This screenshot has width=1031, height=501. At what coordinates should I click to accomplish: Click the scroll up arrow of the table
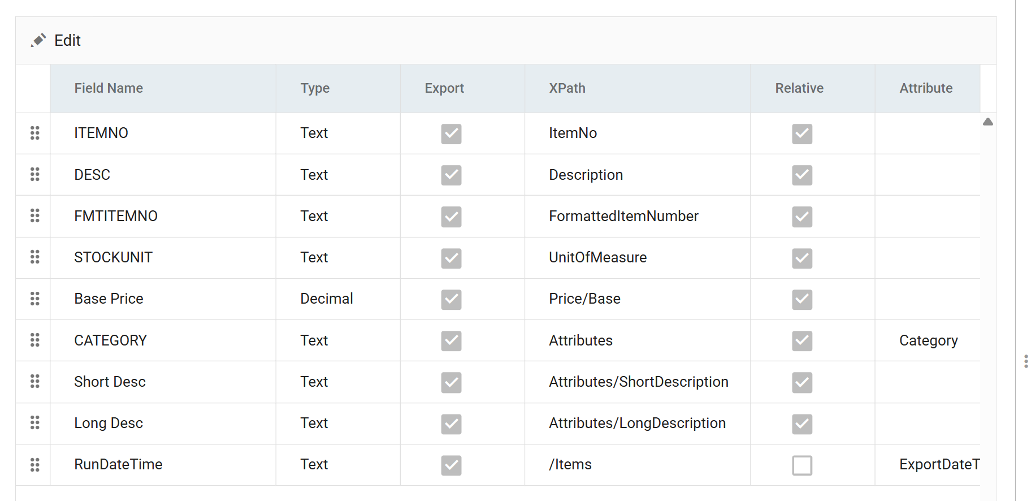click(x=988, y=122)
